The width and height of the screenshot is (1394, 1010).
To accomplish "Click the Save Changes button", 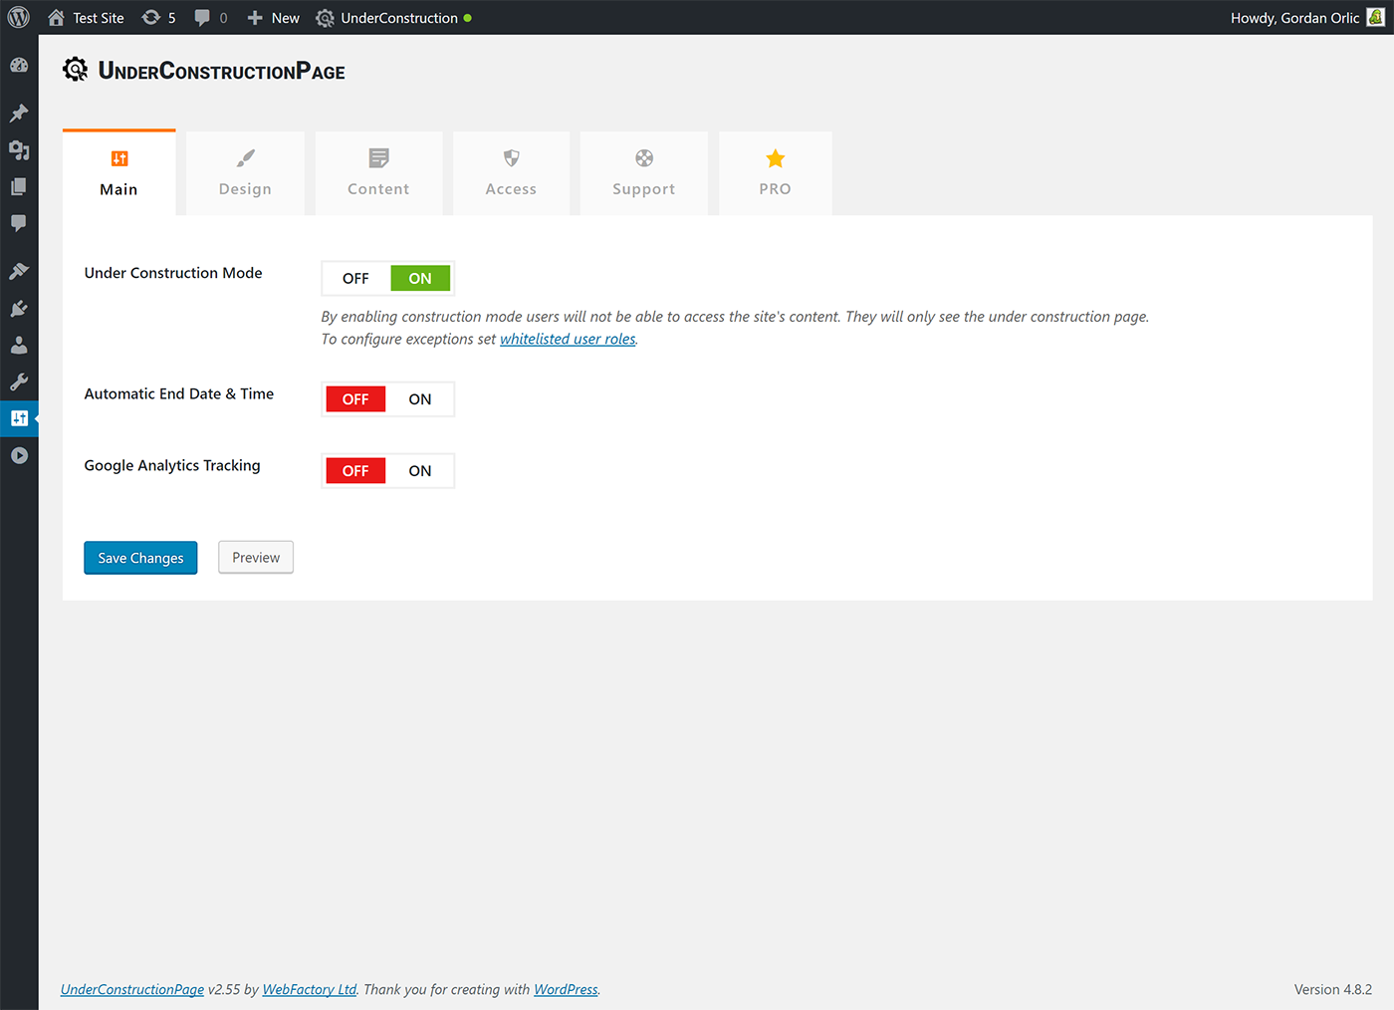I will 140,558.
